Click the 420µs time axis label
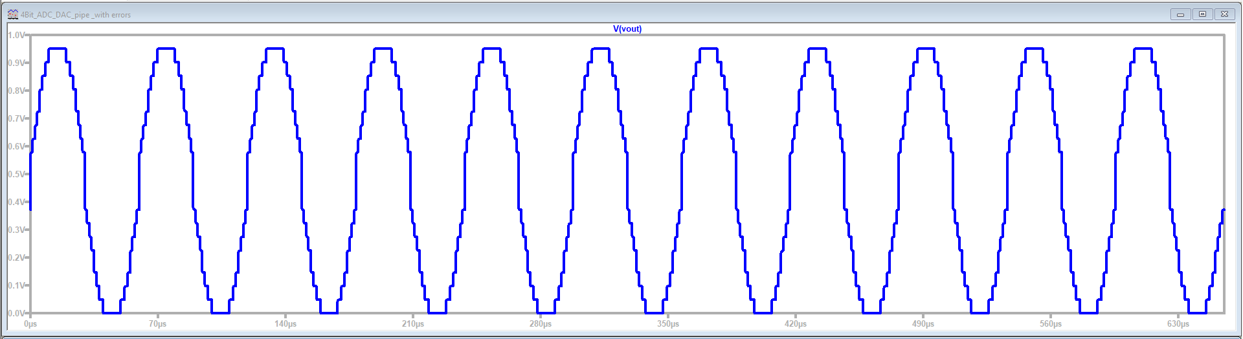1243x339 pixels. tap(795, 323)
